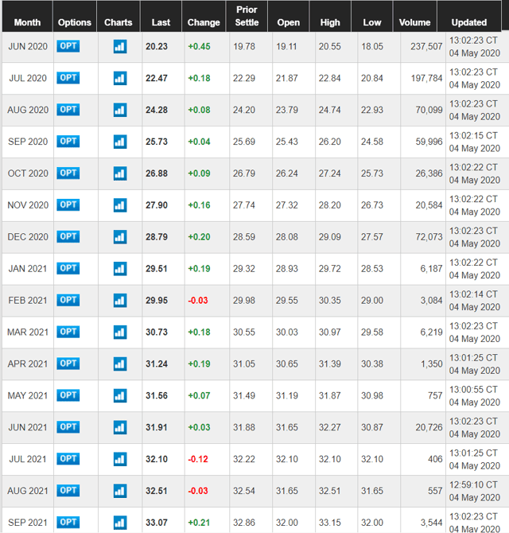Open the chart icon for JUN 2021
This screenshot has height=533, width=509.
[120, 427]
